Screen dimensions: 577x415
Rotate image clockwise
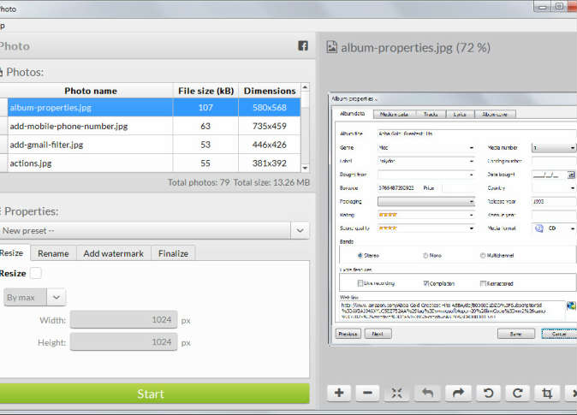coord(515,393)
